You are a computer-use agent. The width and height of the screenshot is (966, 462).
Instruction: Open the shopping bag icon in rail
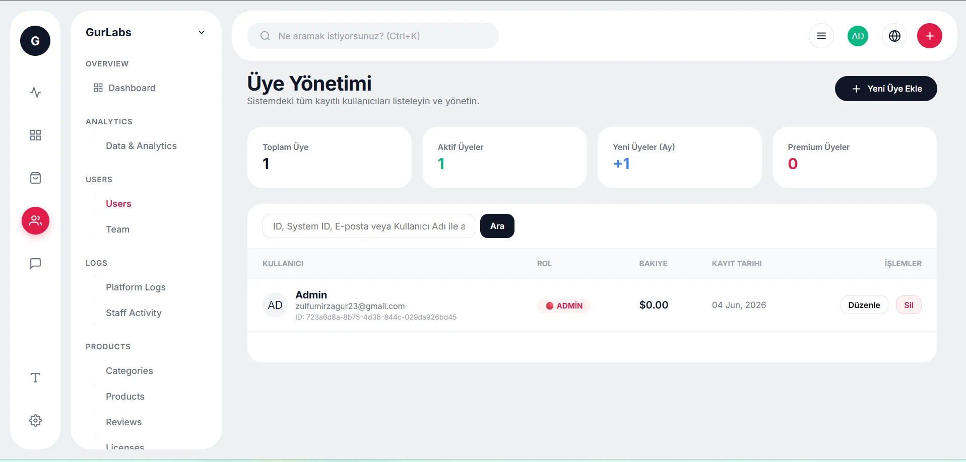(35, 178)
